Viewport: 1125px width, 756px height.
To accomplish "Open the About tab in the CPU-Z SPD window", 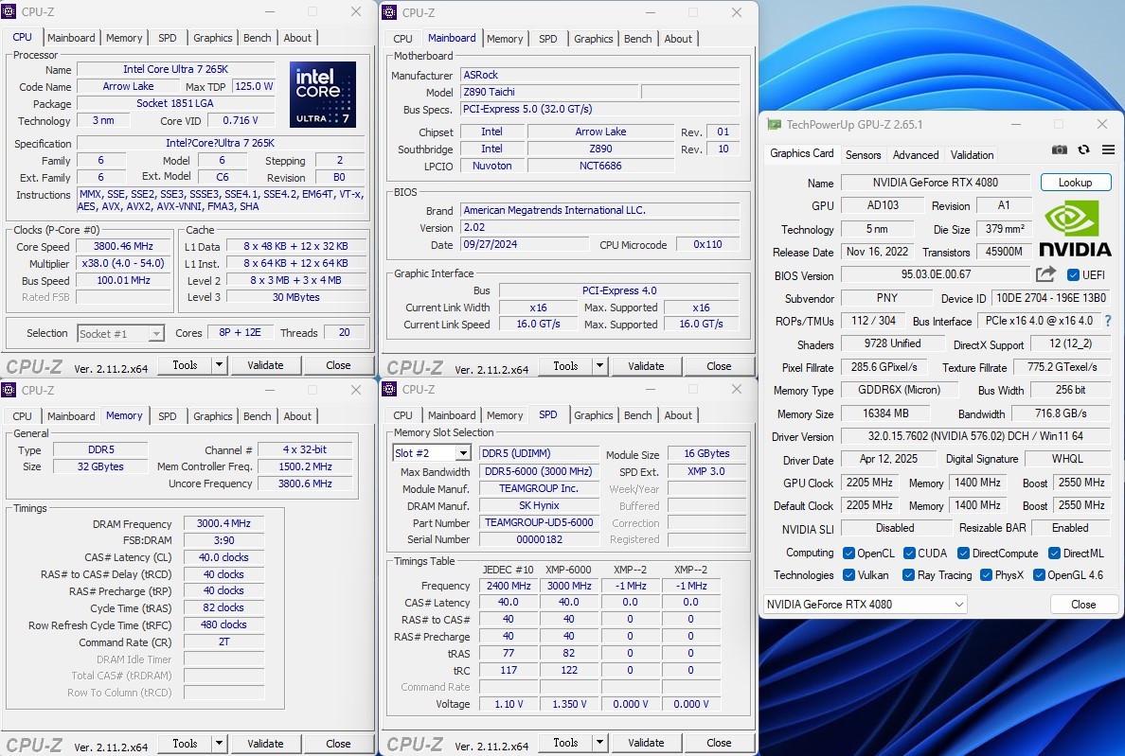I will pyautogui.click(x=678, y=415).
